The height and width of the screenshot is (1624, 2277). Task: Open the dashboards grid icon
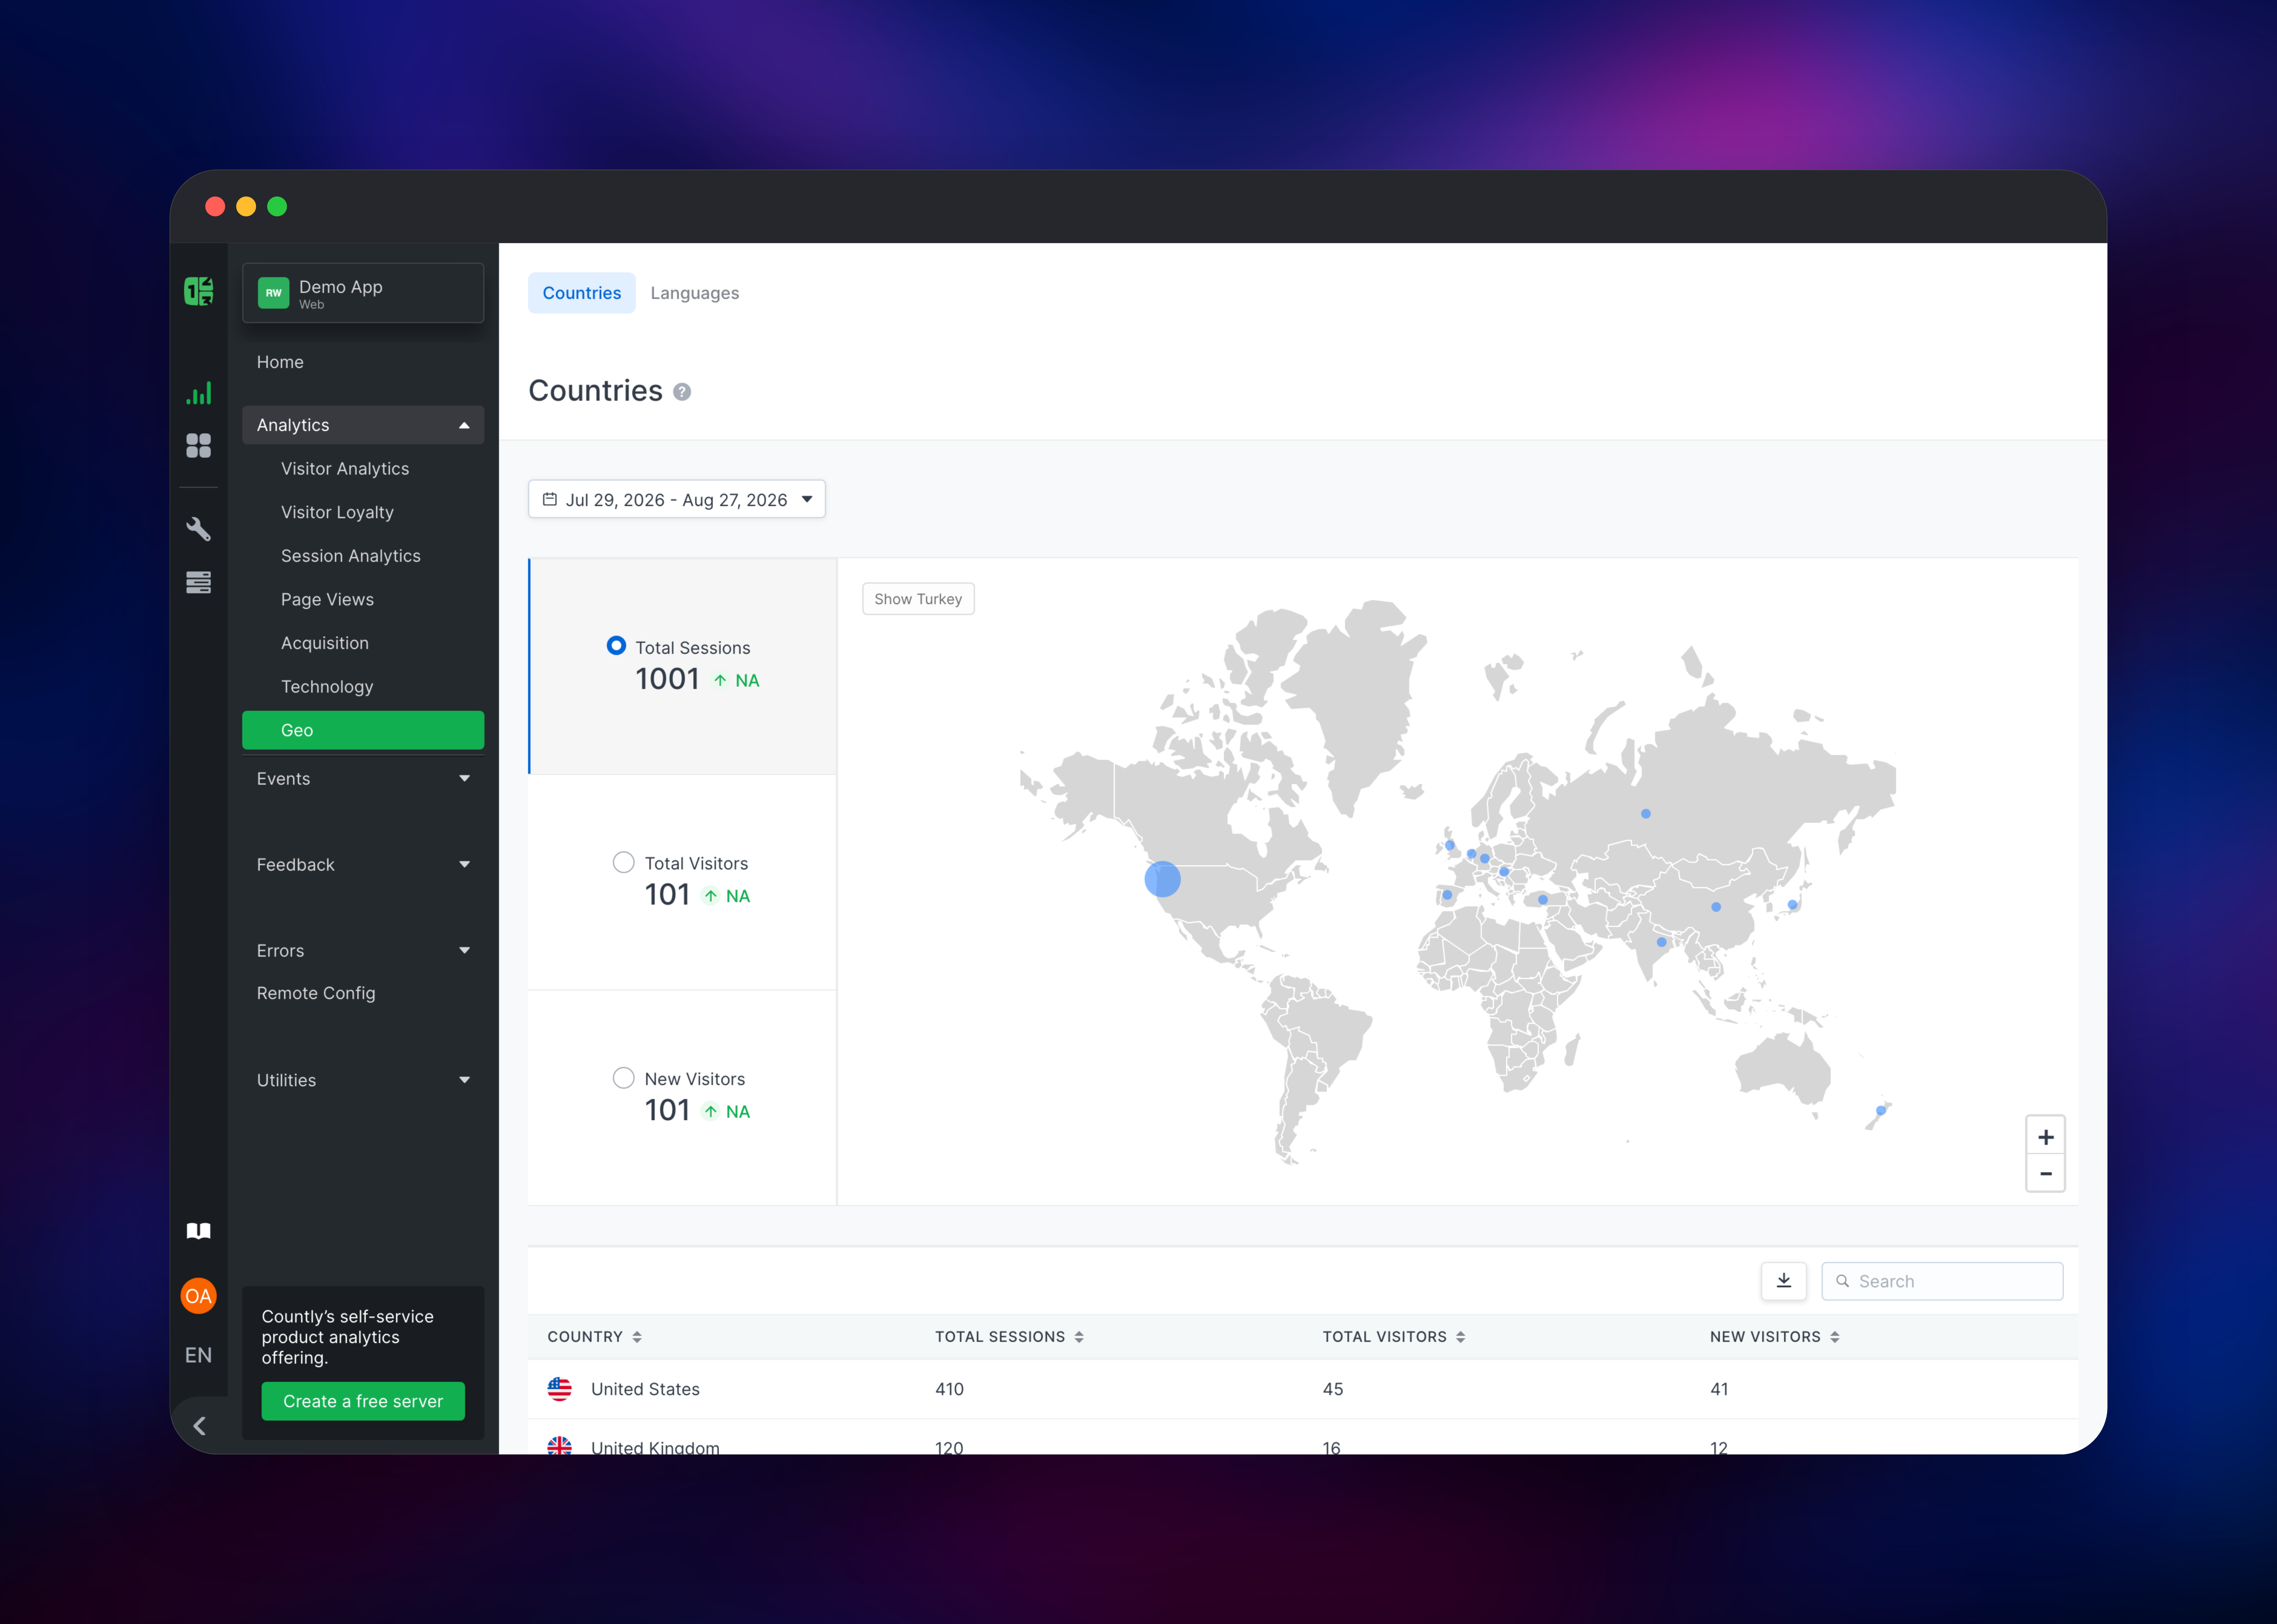(199, 446)
